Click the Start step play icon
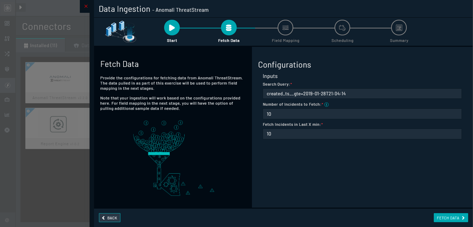 pos(172,28)
